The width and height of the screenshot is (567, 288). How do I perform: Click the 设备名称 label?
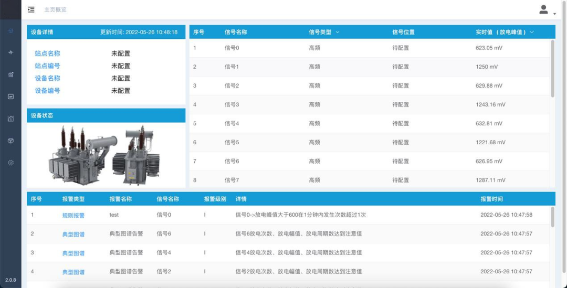click(47, 78)
